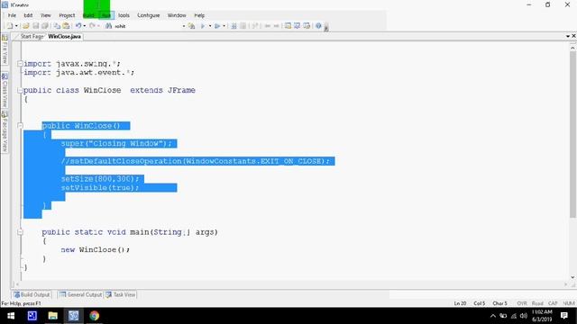Close the current document with the tab X
Screen dimensions: 577x324
click(x=573, y=36)
